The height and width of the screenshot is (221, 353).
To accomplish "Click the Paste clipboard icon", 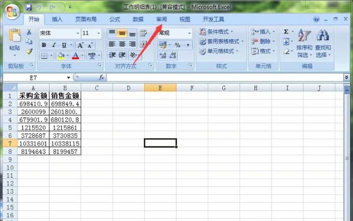I will pyautogui.click(x=14, y=35).
